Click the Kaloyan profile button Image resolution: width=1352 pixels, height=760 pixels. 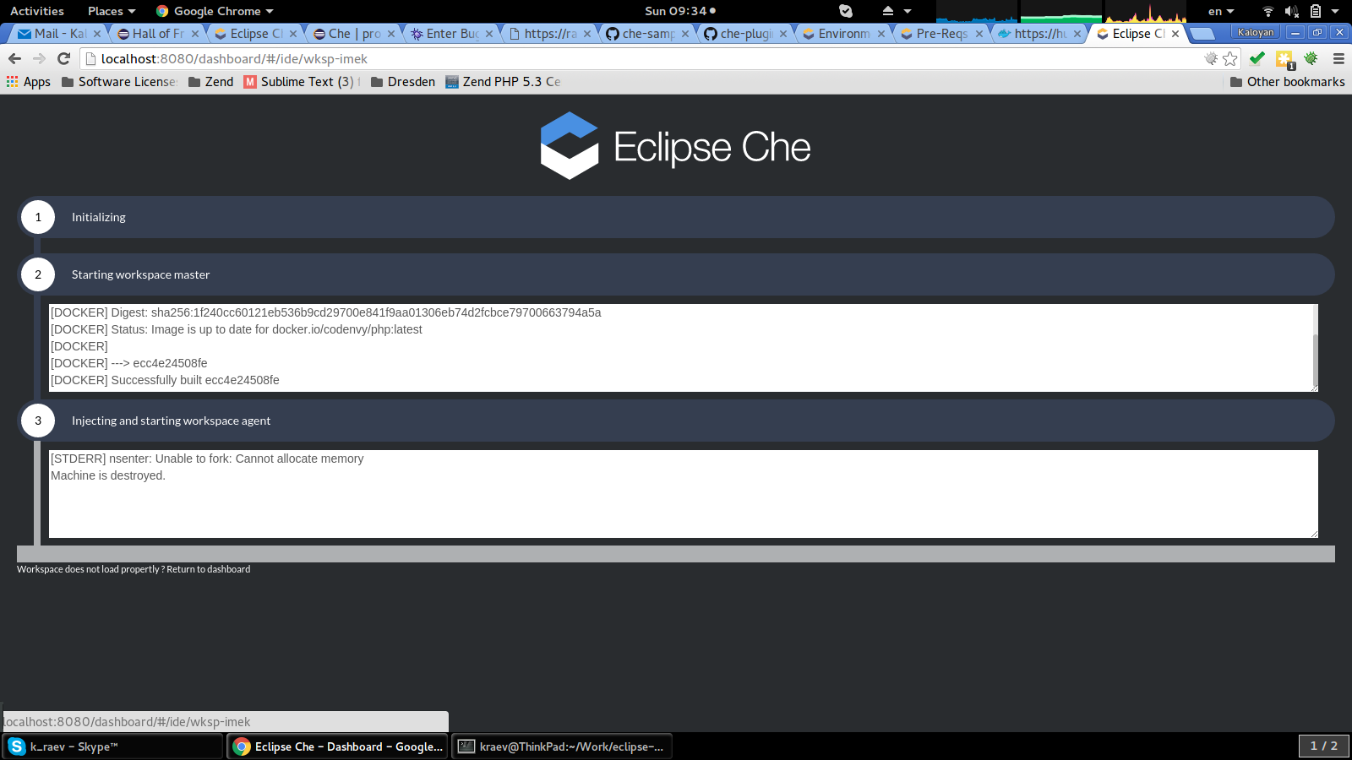(1256, 32)
